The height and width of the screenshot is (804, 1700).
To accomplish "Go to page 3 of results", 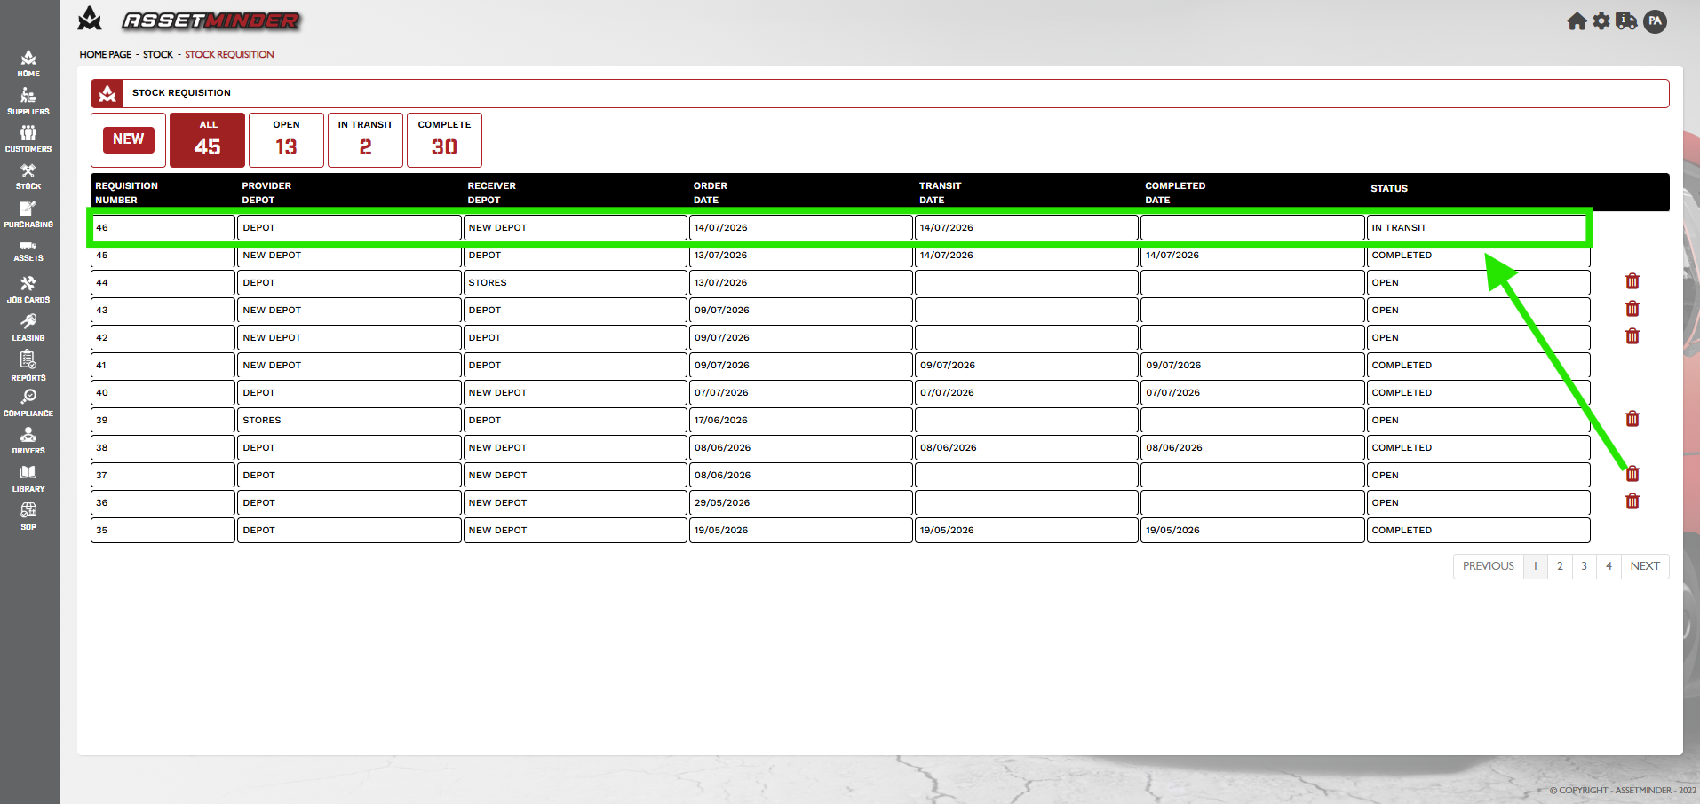I will 1584,566.
